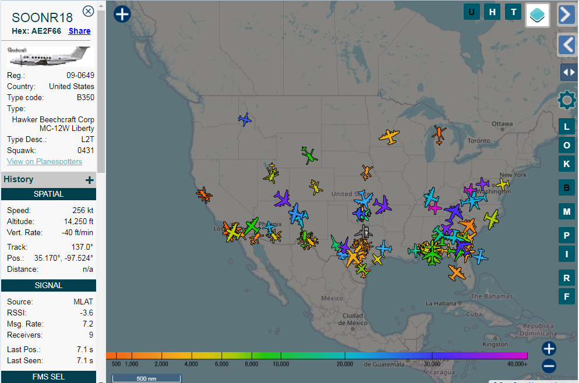Toggle the I button on the map
Screen dimensions: 579x383
click(567, 254)
